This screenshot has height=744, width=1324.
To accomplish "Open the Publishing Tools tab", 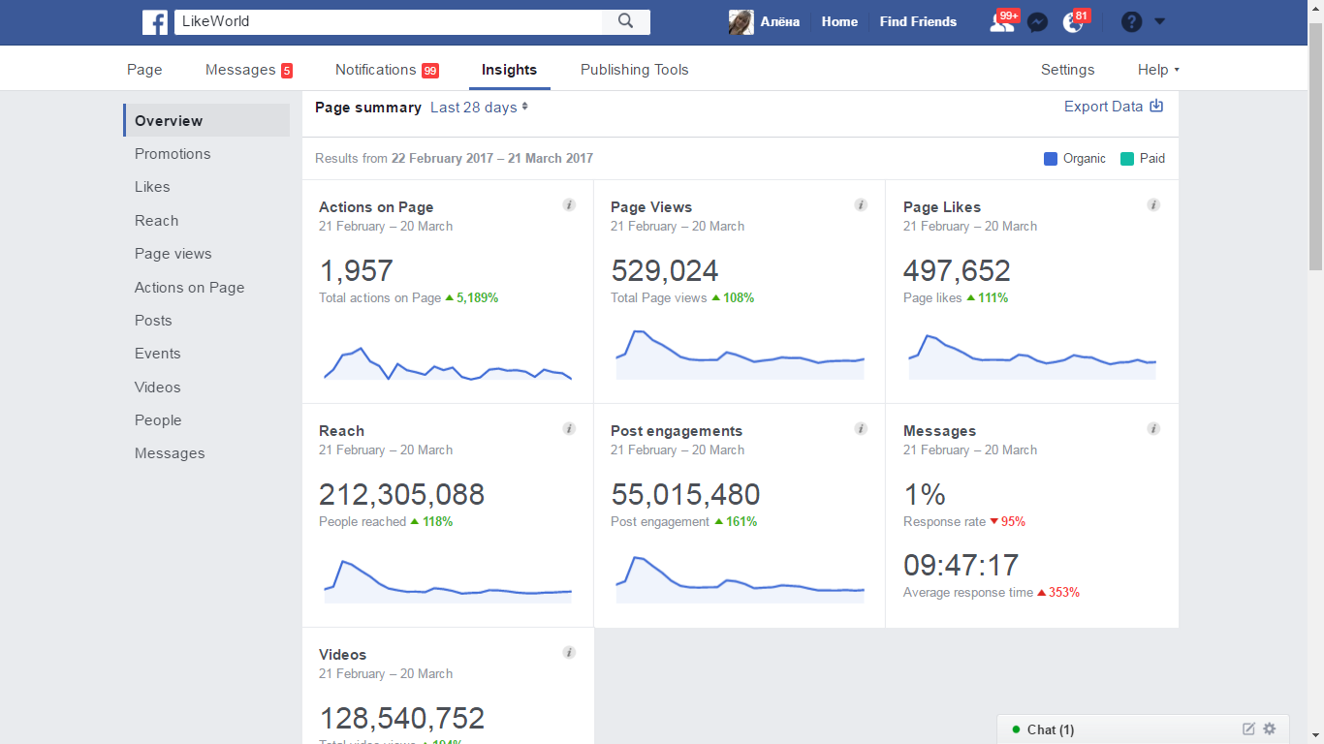I will (635, 70).
